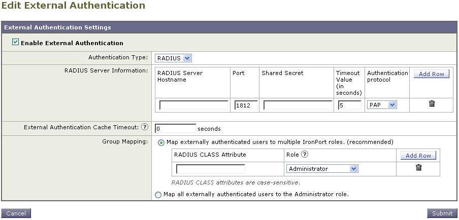Viewport: 459px width, 220px height.
Task: Focus the Shared Secret input field
Action: (x=298, y=105)
